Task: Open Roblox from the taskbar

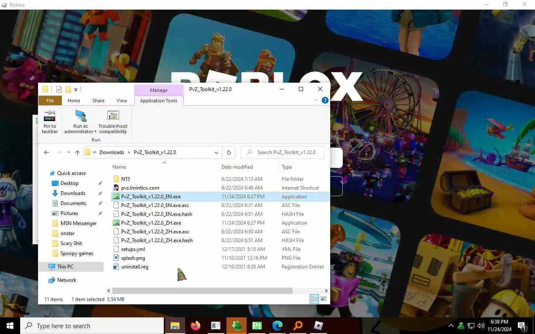Action: pos(318,326)
